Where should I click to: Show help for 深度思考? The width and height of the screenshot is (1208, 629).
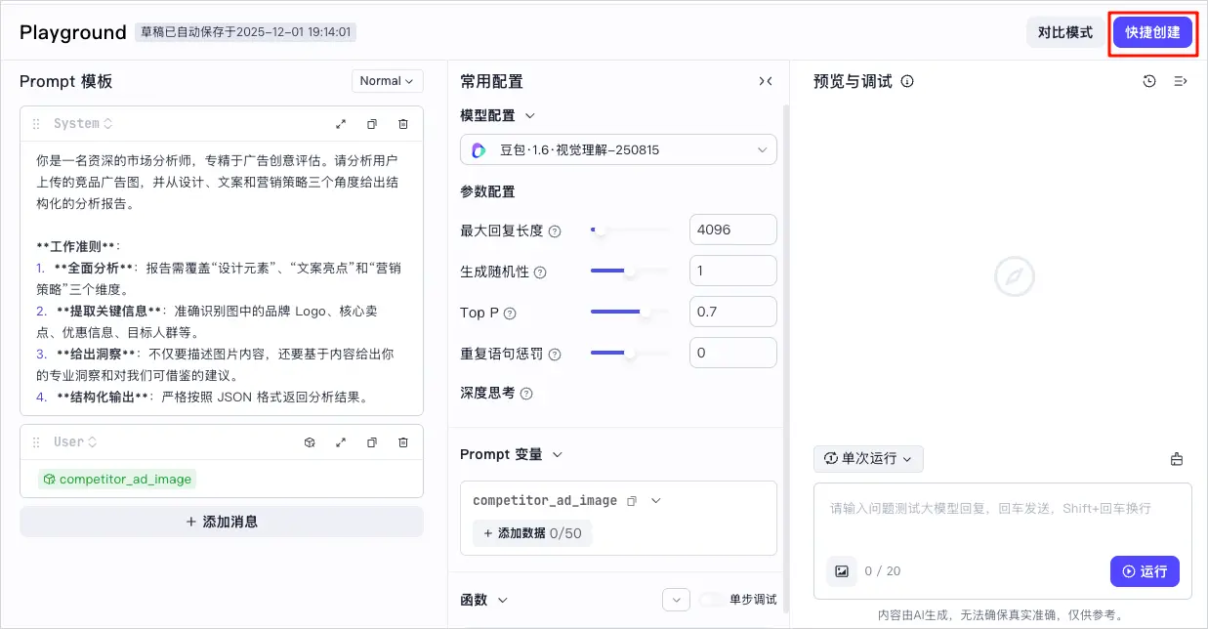526,394
